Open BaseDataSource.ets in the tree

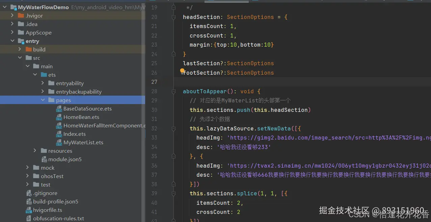pos(87,109)
